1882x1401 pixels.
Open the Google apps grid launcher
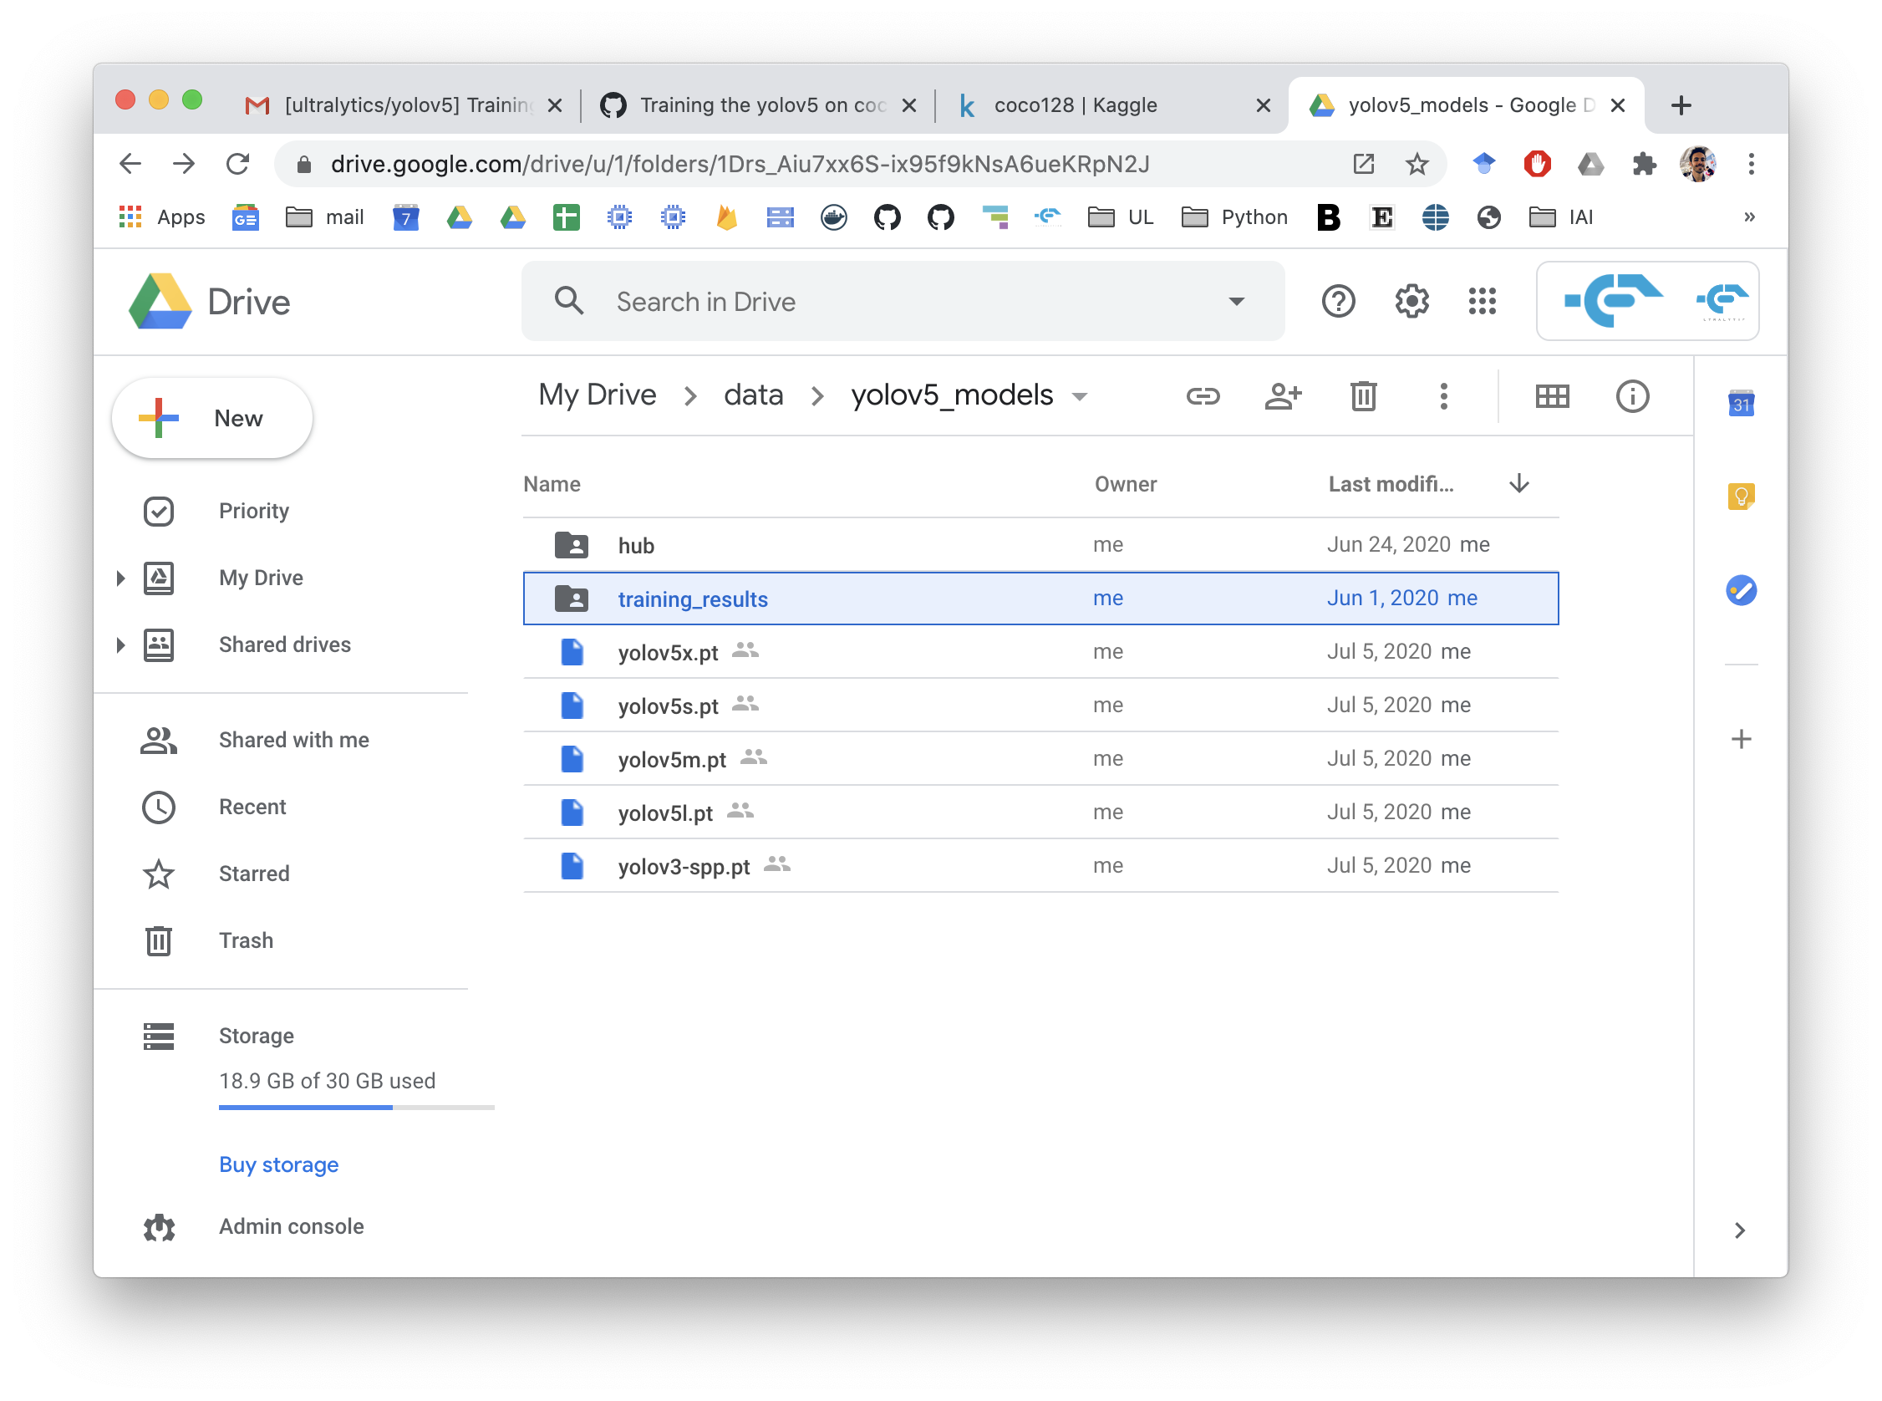tap(1482, 301)
